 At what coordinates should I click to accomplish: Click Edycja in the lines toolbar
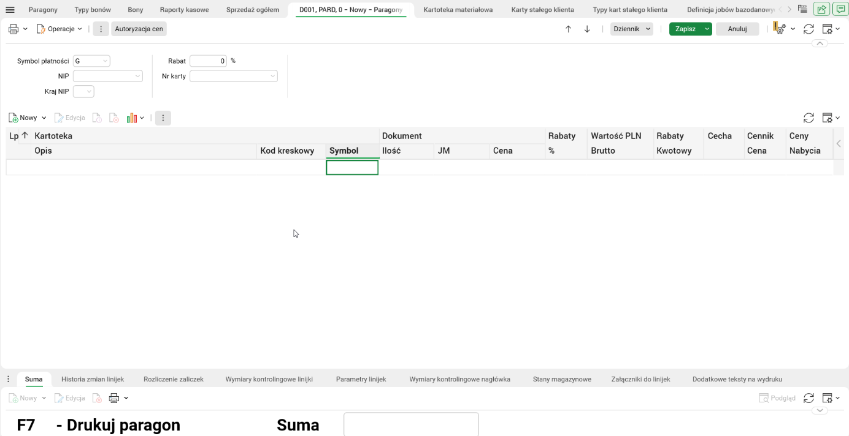tap(69, 118)
